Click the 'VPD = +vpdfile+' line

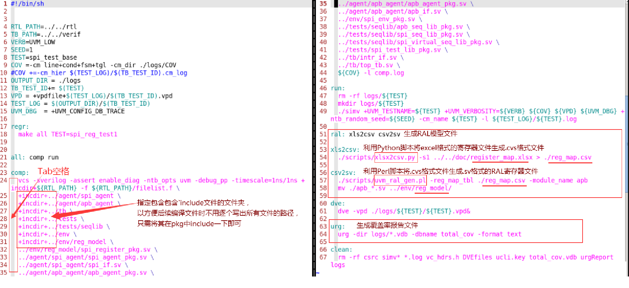91,96
